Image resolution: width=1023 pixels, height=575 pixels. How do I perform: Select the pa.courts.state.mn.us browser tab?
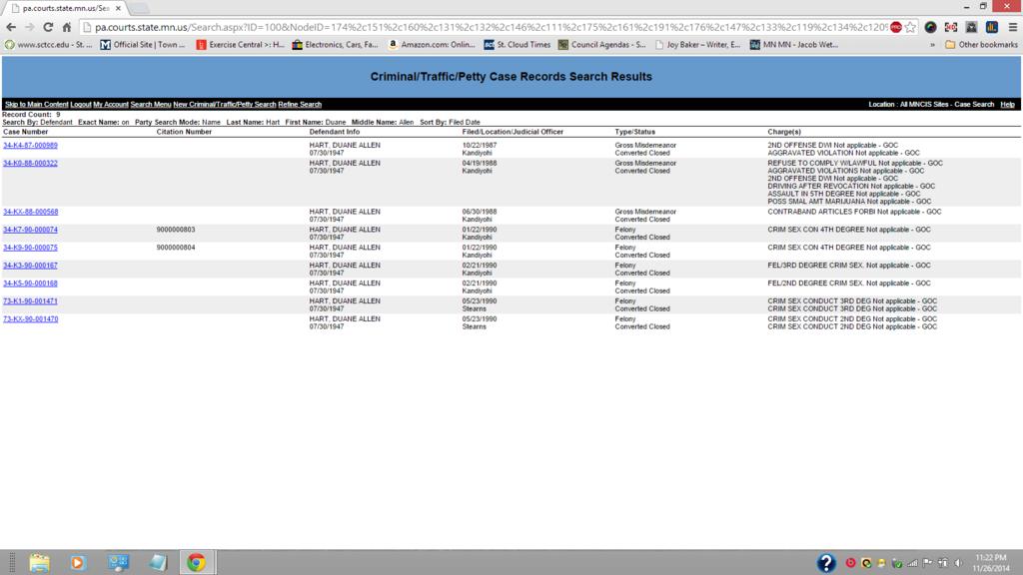point(66,8)
